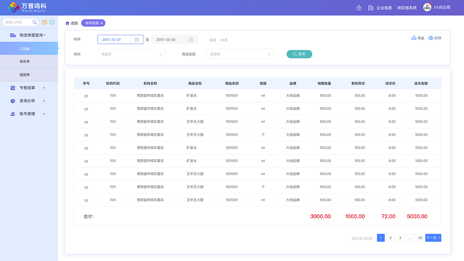Image resolution: width=464 pixels, height=261 pixels.
Task: Go to page 20 in pagination
Action: point(420,238)
